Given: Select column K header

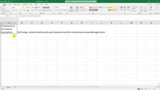Looking at the screenshot, I should 111,23.
